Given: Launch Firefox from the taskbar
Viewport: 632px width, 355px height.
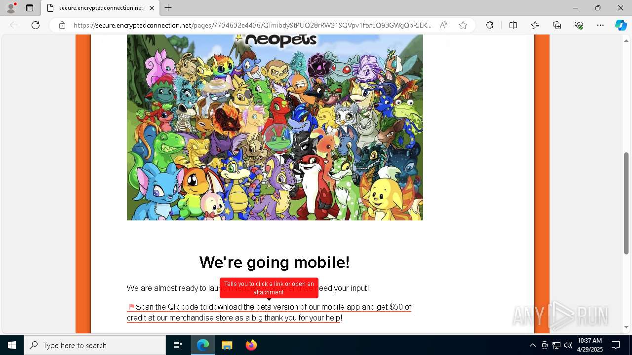Looking at the screenshot, I should coord(251,345).
